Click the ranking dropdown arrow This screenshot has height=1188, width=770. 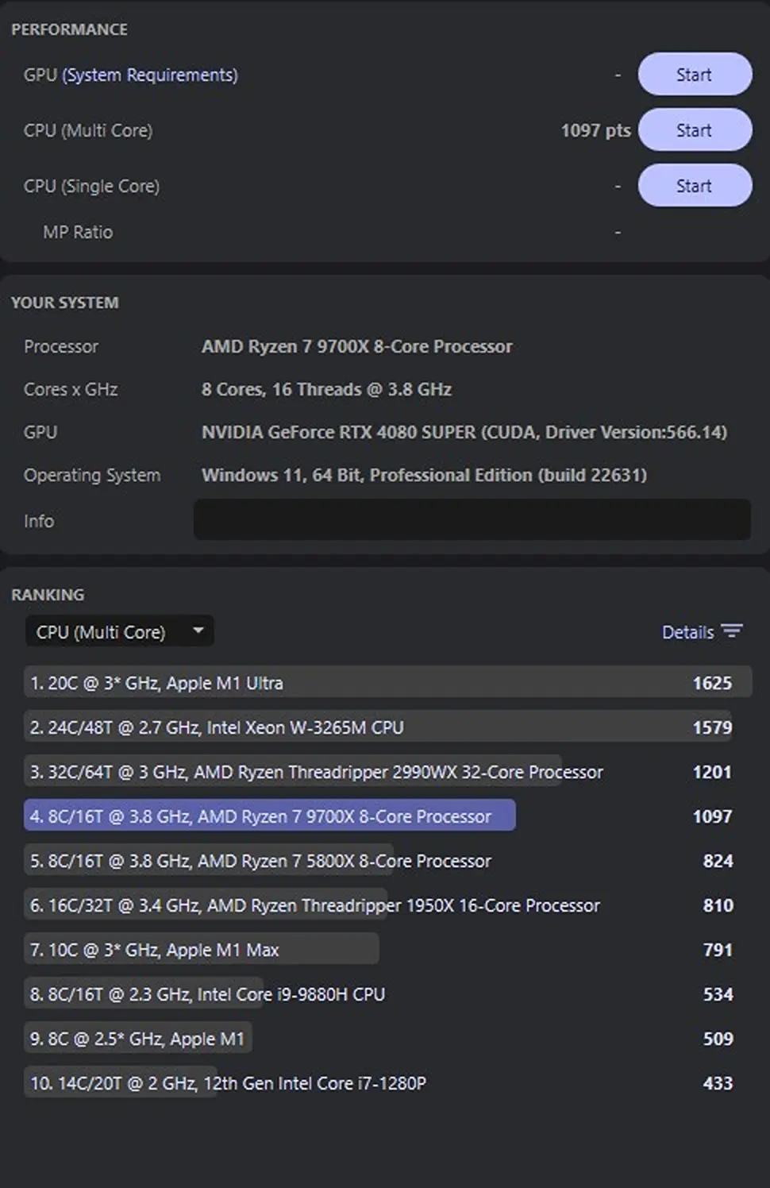tap(198, 631)
